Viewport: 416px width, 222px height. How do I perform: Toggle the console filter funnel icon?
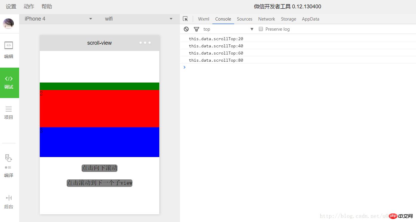click(196, 29)
